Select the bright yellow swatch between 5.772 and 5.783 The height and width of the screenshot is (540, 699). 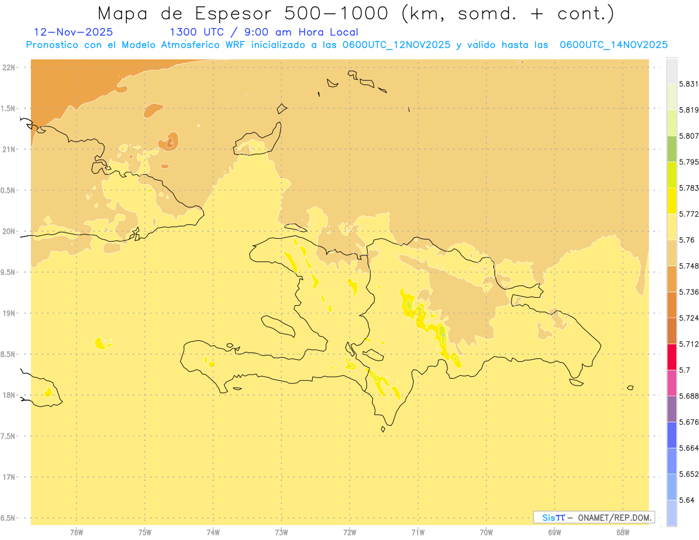pos(672,200)
